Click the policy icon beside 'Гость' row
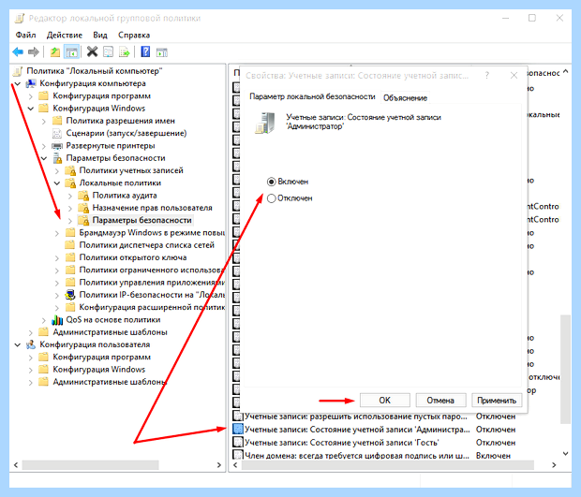This screenshot has width=581, height=497. click(237, 442)
